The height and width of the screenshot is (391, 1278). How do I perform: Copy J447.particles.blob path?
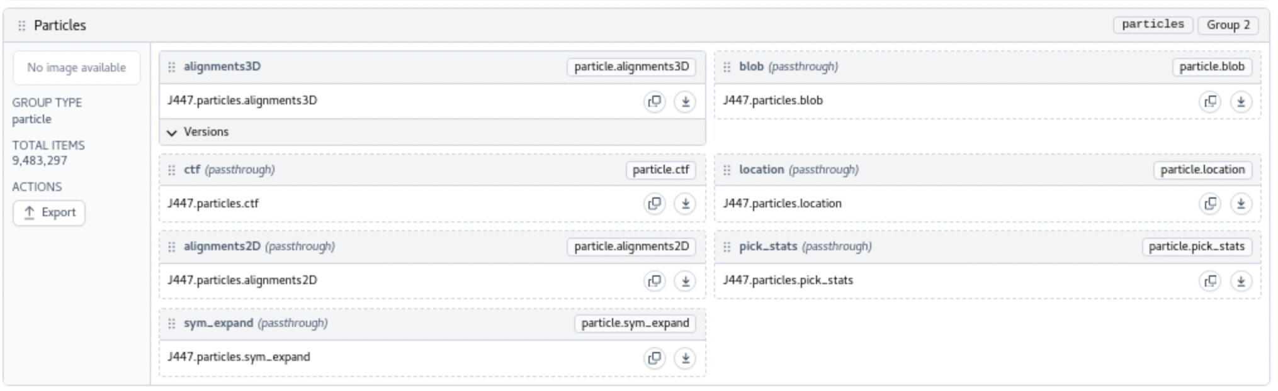pyautogui.click(x=1210, y=101)
